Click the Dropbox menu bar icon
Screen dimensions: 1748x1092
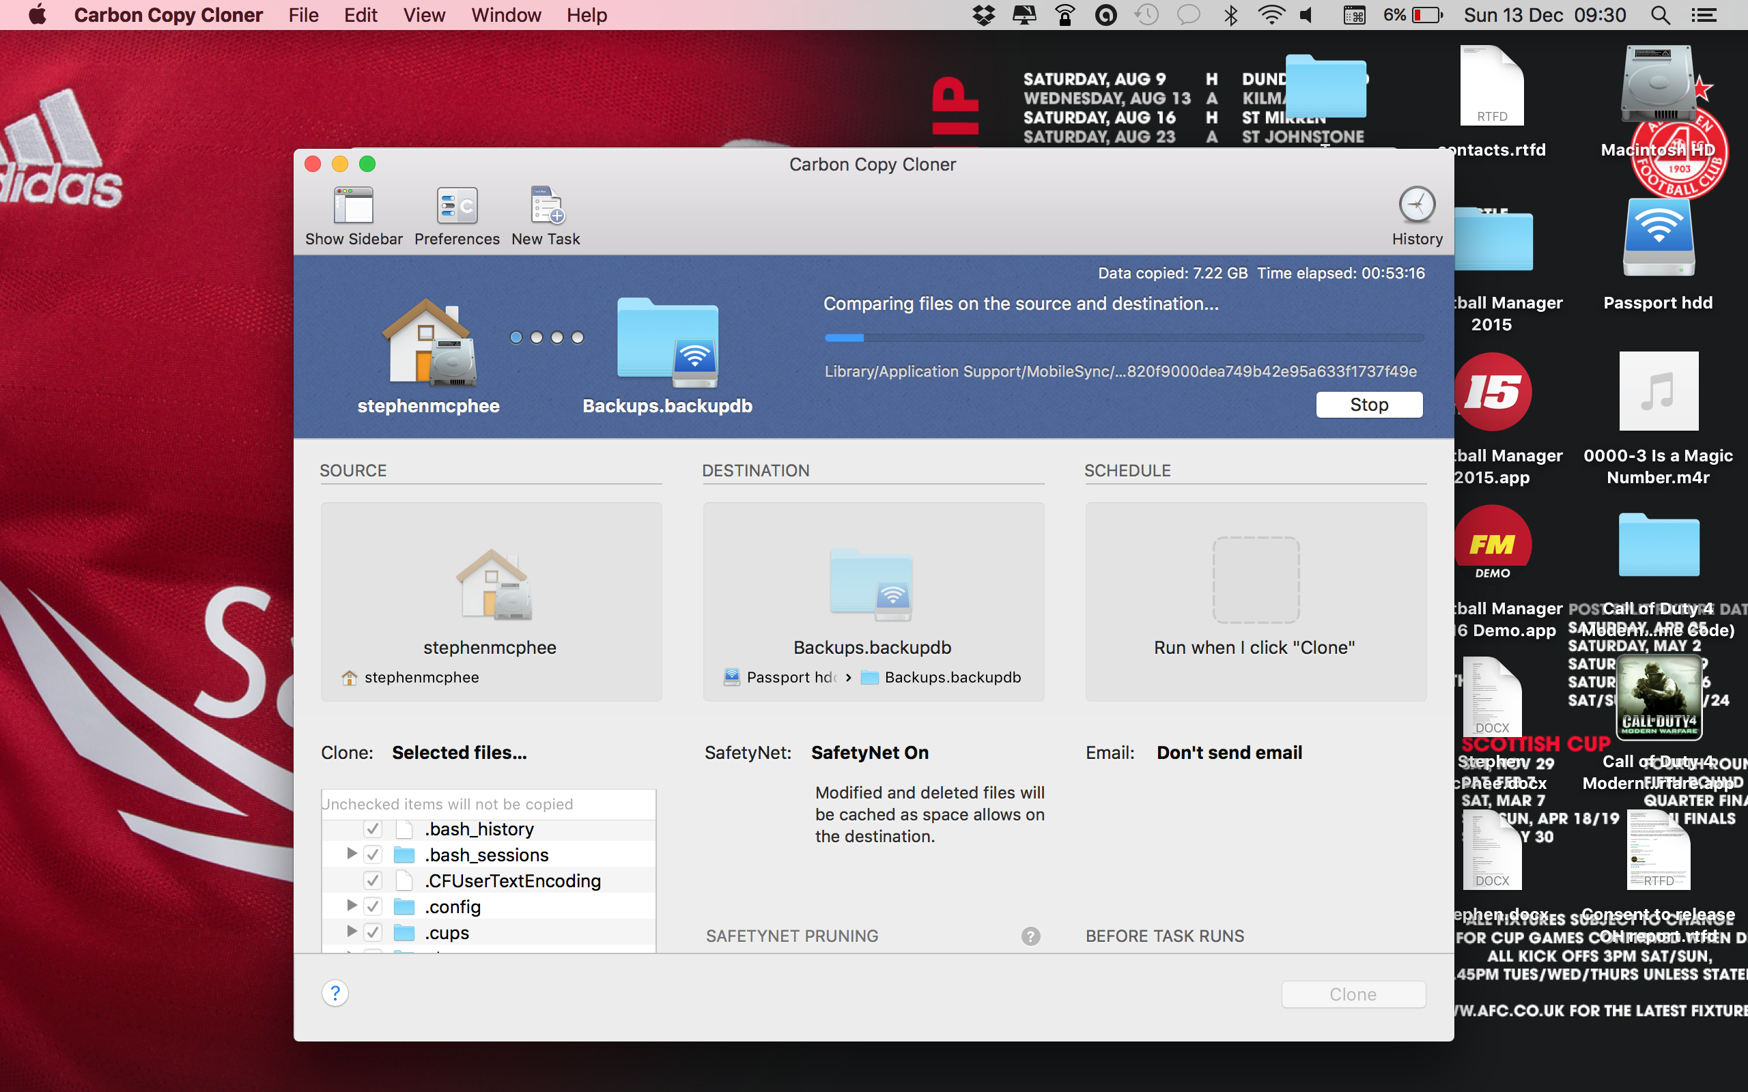pyautogui.click(x=984, y=15)
